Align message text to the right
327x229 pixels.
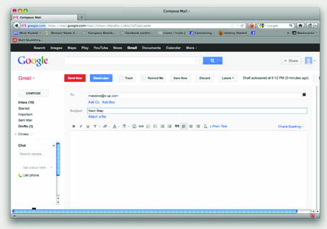click(x=198, y=126)
